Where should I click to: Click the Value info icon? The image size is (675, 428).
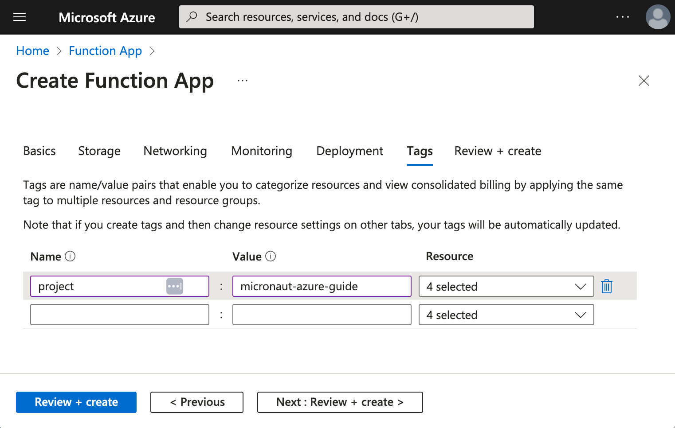point(271,256)
